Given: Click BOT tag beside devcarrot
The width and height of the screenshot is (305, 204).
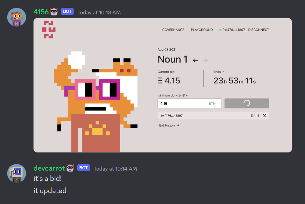Looking at the screenshot, I should click(84, 168).
